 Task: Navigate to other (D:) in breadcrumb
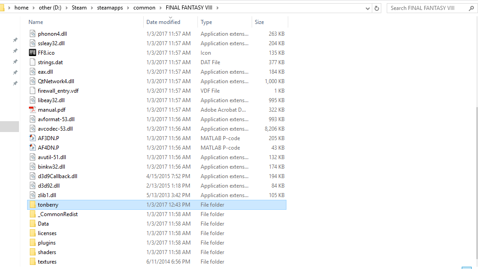pyautogui.click(x=50, y=8)
